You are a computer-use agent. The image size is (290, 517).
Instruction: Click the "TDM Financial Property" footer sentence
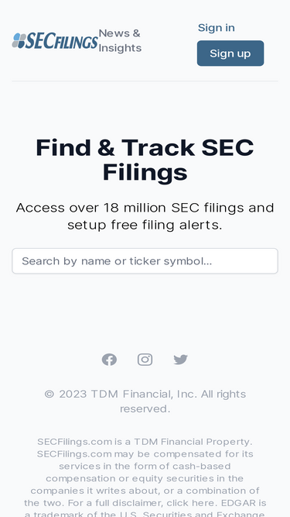145,442
